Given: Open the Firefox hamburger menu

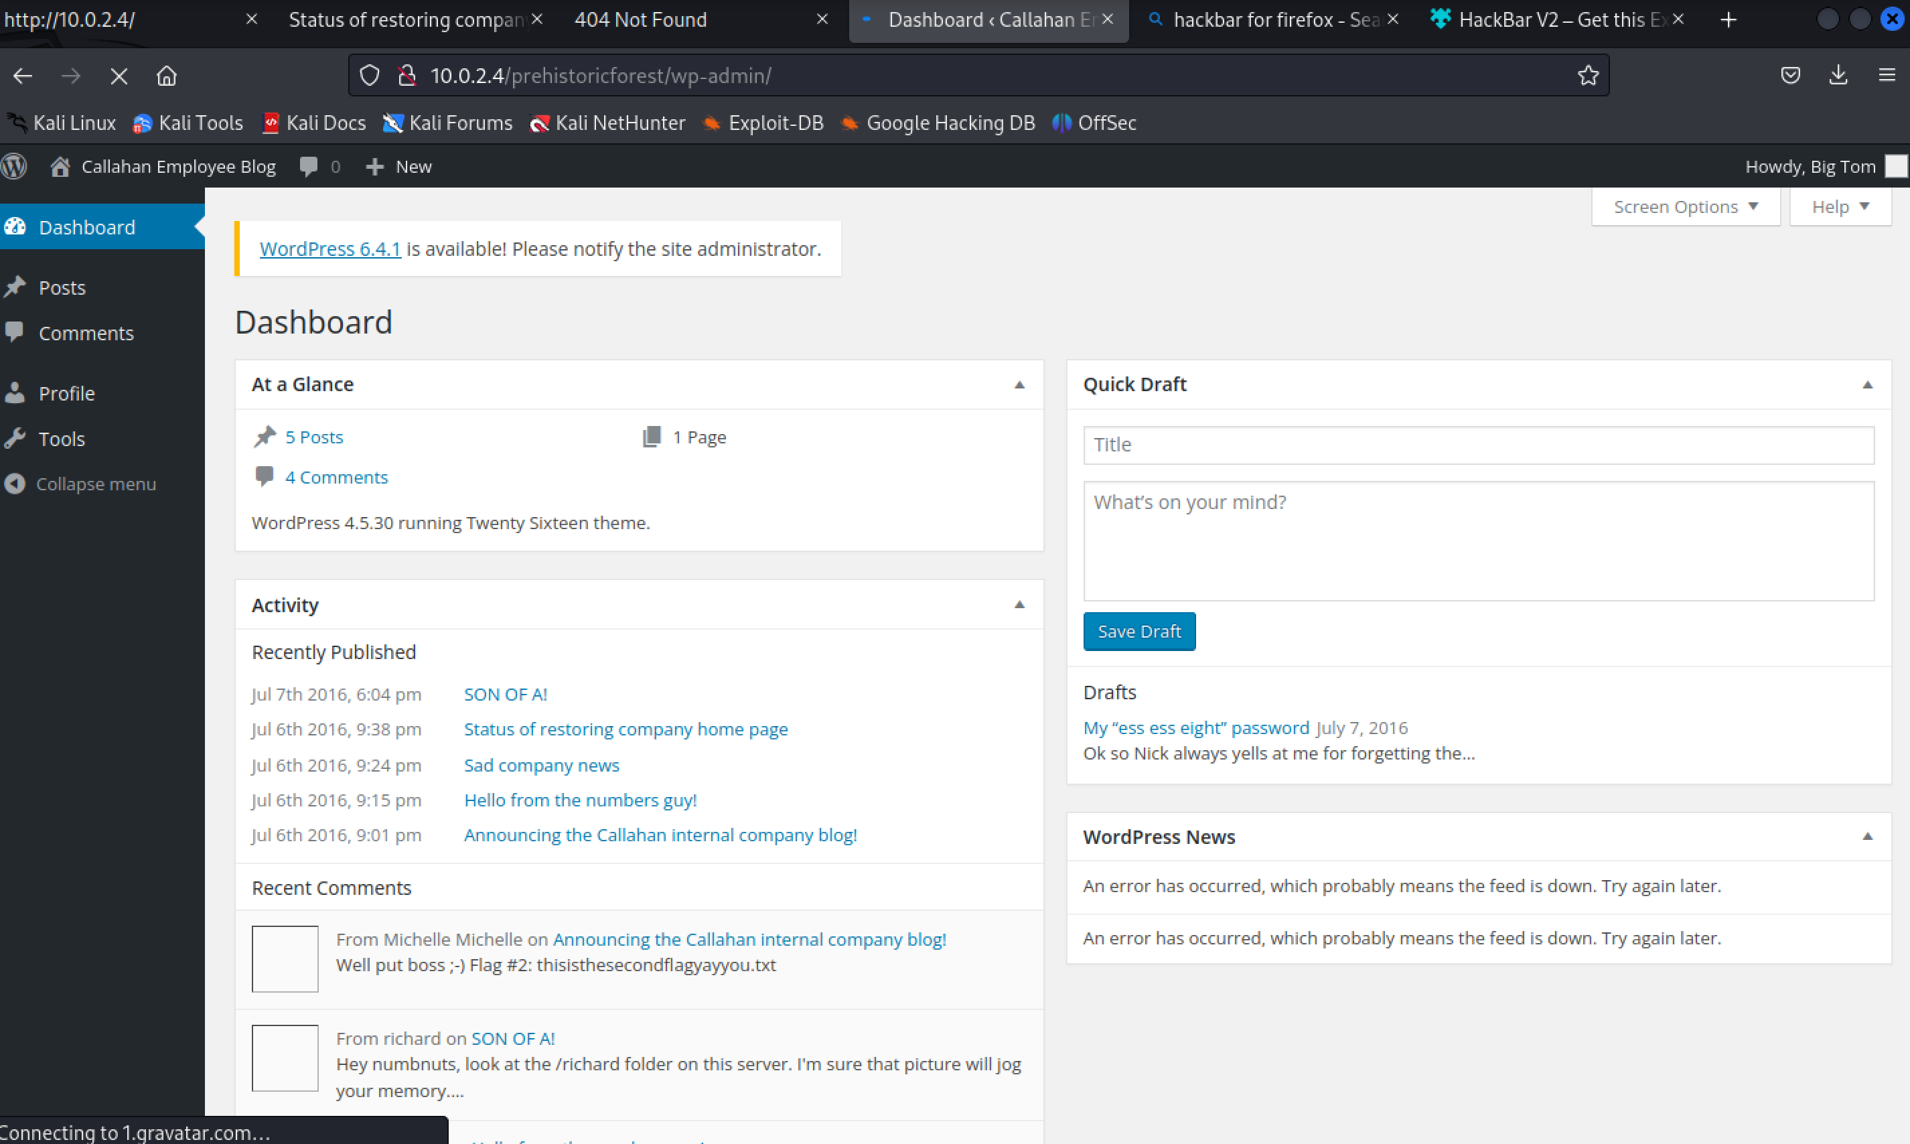Looking at the screenshot, I should coord(1887,76).
